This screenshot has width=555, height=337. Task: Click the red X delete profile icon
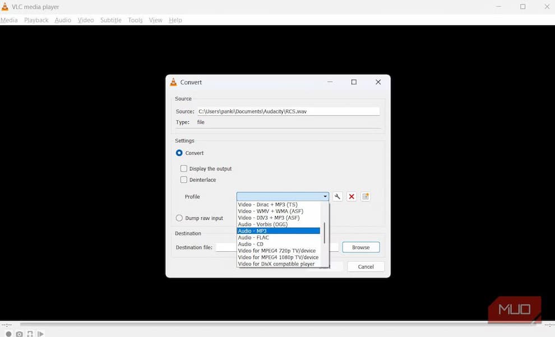[x=351, y=196]
